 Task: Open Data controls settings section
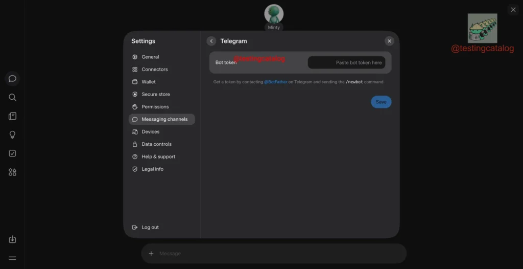162,144
